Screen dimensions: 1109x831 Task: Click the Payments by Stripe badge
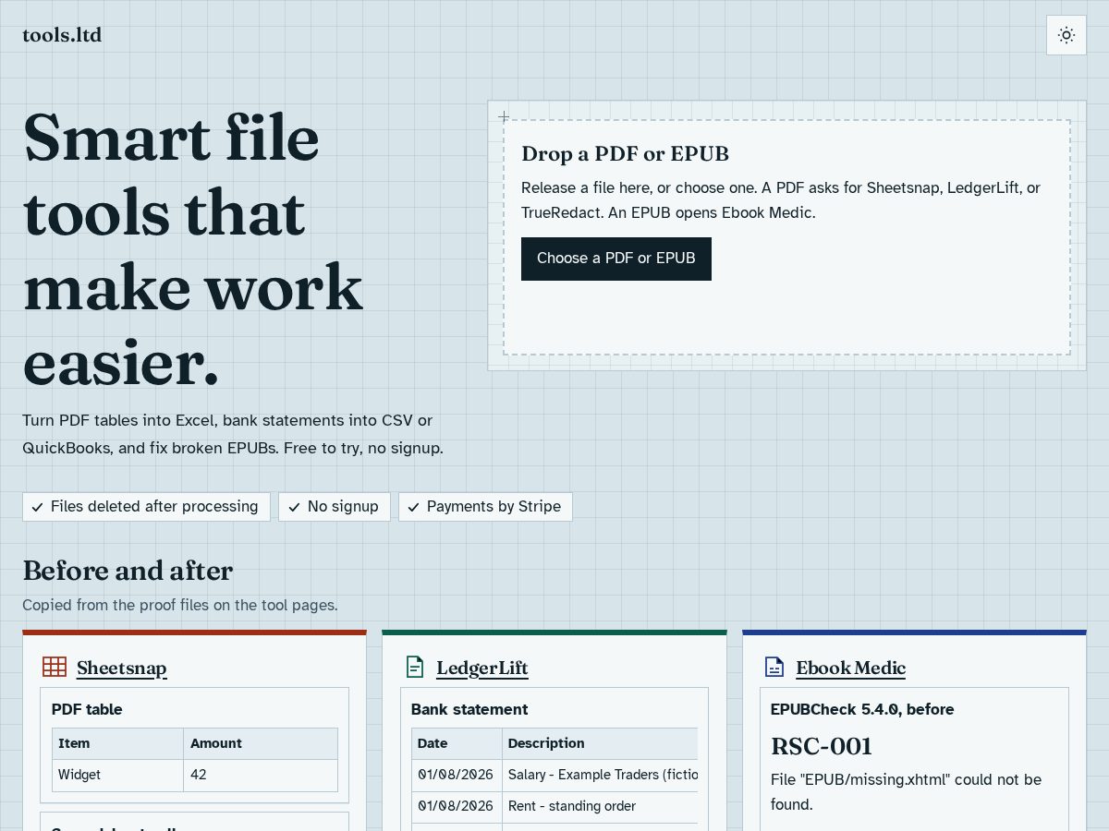coord(485,507)
